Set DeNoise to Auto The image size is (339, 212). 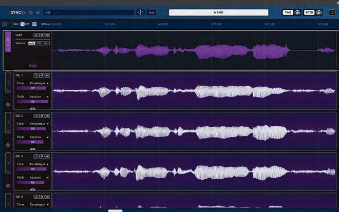[x=31, y=43]
